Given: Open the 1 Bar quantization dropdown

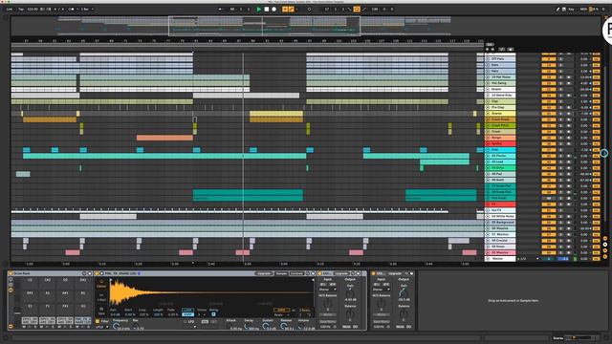Looking at the screenshot, I should click(87, 9).
